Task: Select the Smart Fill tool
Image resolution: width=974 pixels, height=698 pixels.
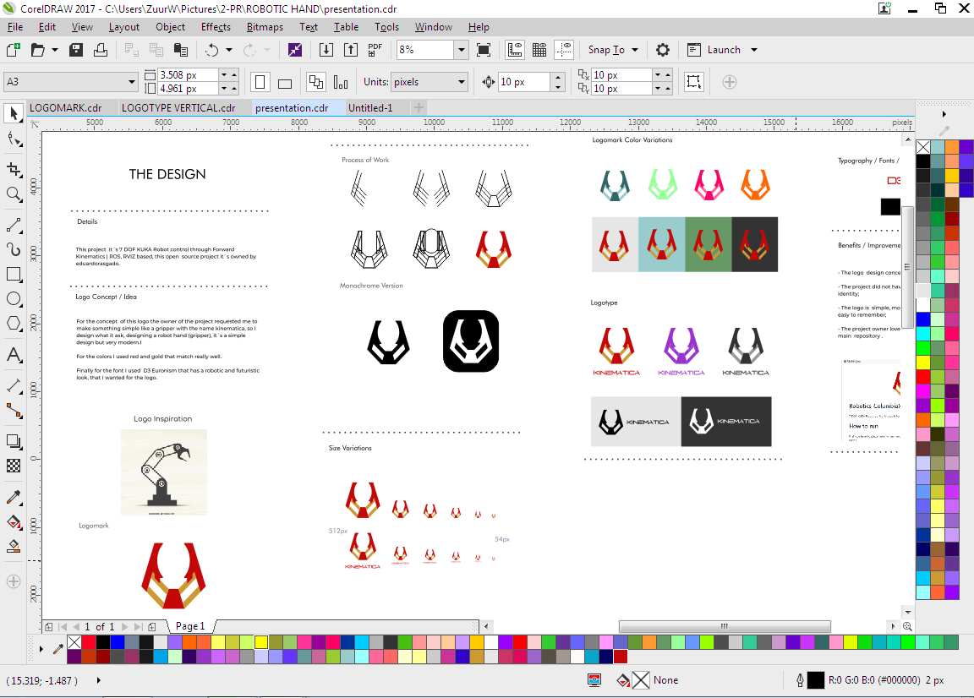Action: [x=14, y=547]
